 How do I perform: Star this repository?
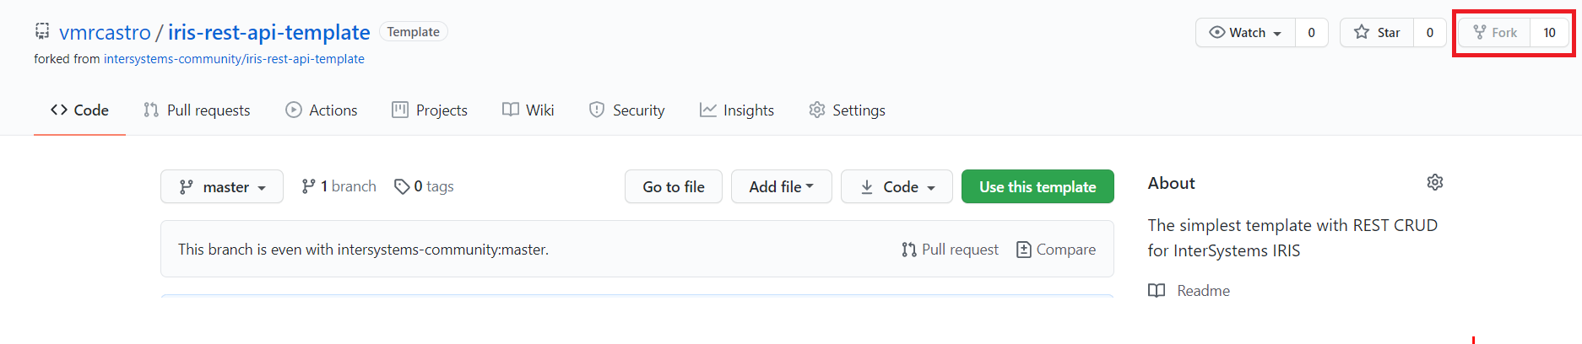point(1377,33)
